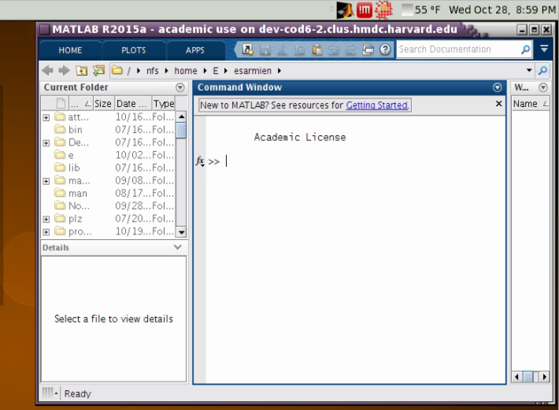
Task: Click the Paste clipboard icon
Action: (x=317, y=50)
